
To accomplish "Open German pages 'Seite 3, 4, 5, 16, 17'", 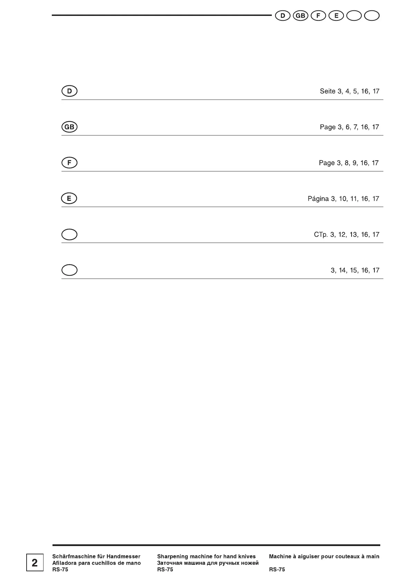I will (349, 92).
